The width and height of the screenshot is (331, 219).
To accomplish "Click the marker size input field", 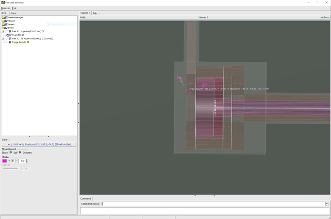I will 22,161.
